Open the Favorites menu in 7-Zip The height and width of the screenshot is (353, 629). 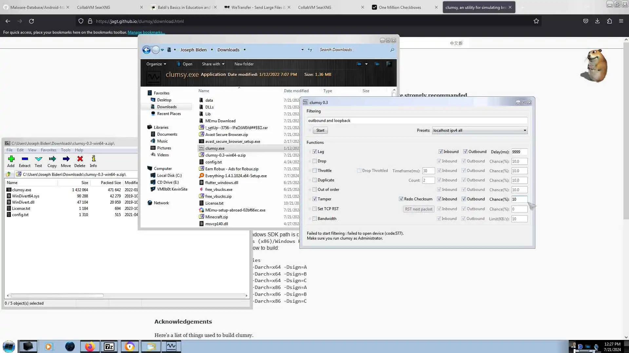tap(48, 150)
